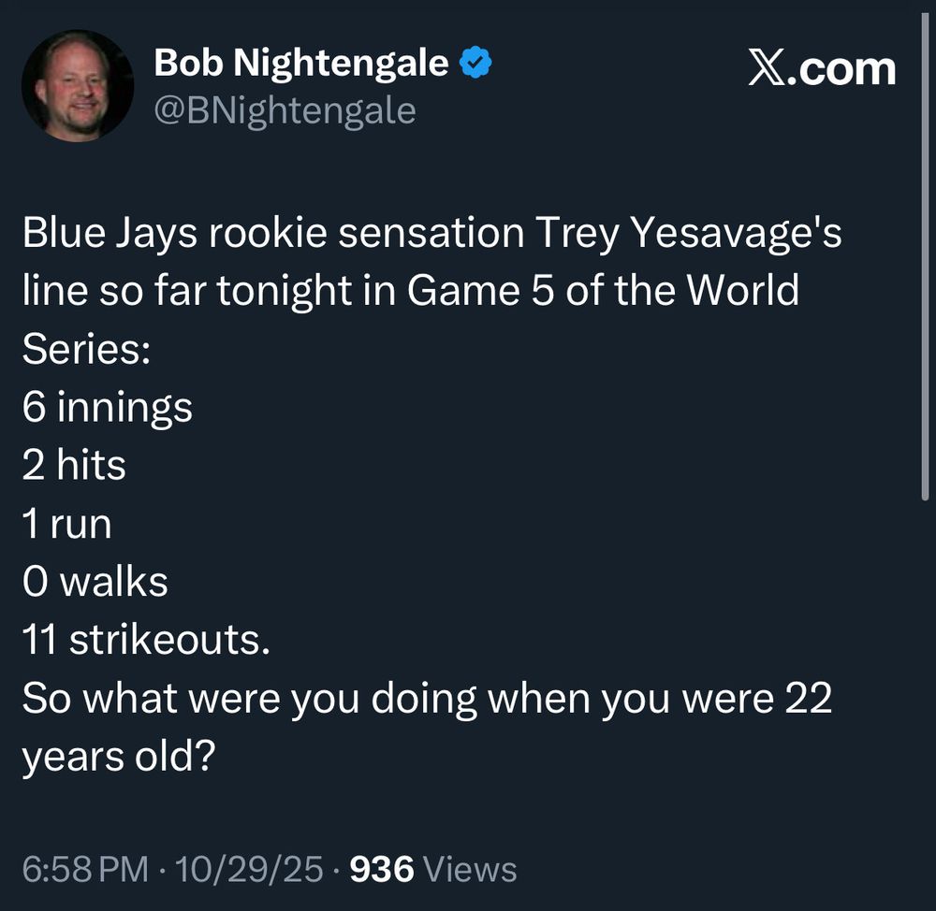Click the "11 strikeouts." stat line

(x=146, y=640)
